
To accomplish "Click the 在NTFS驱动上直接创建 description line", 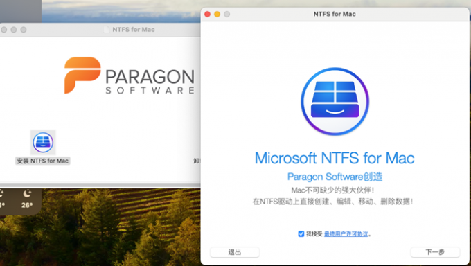I will [333, 202].
